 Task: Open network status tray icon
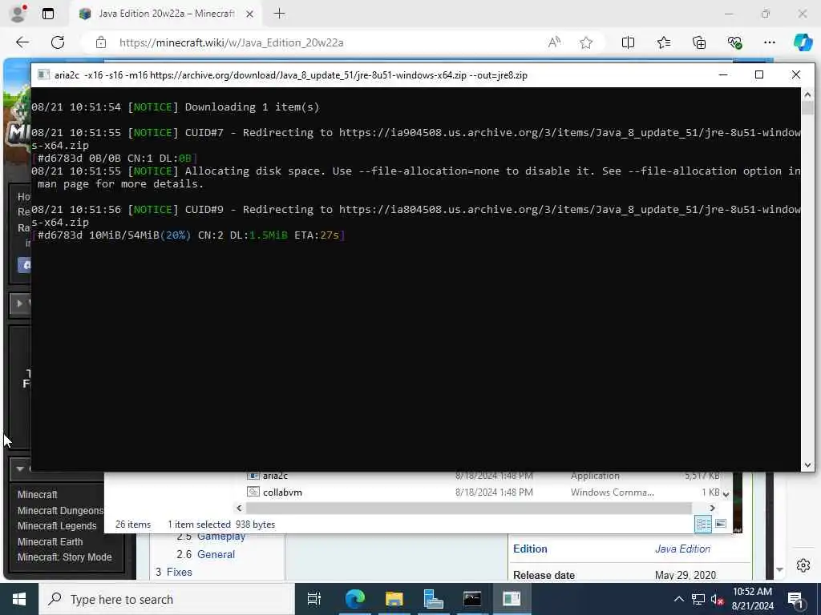pyautogui.click(x=698, y=599)
